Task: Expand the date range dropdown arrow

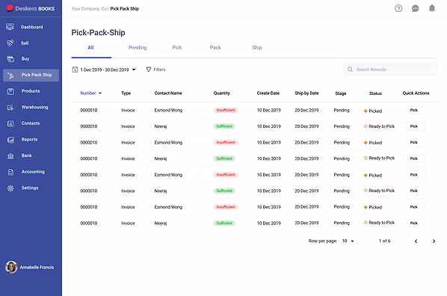Action: [134, 70]
